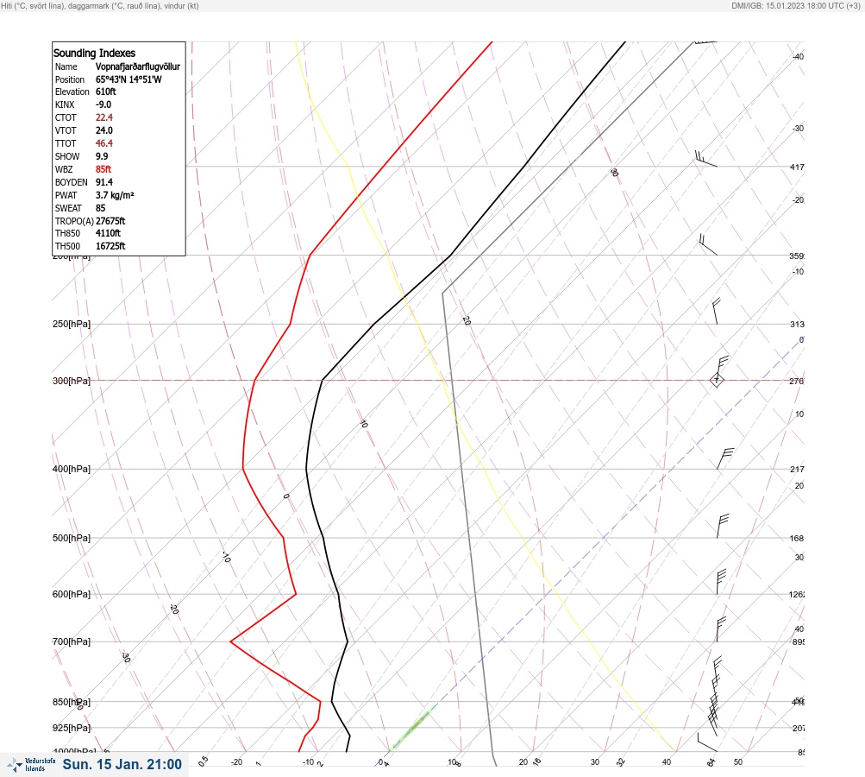Select the wind barb at 400 hPa

(x=725, y=459)
